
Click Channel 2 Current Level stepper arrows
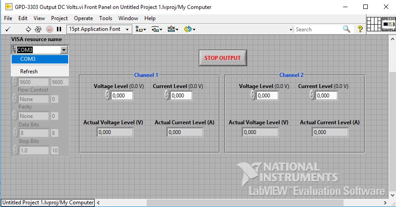[313, 95]
